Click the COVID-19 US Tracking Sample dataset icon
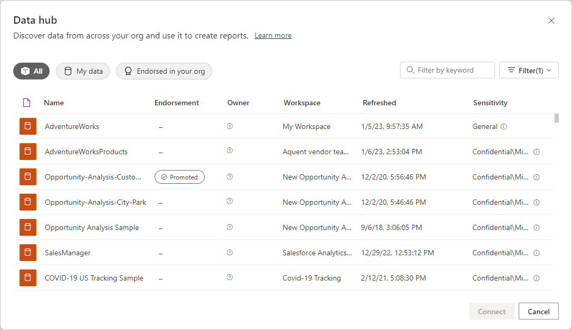The width and height of the screenshot is (572, 330). tap(28, 278)
